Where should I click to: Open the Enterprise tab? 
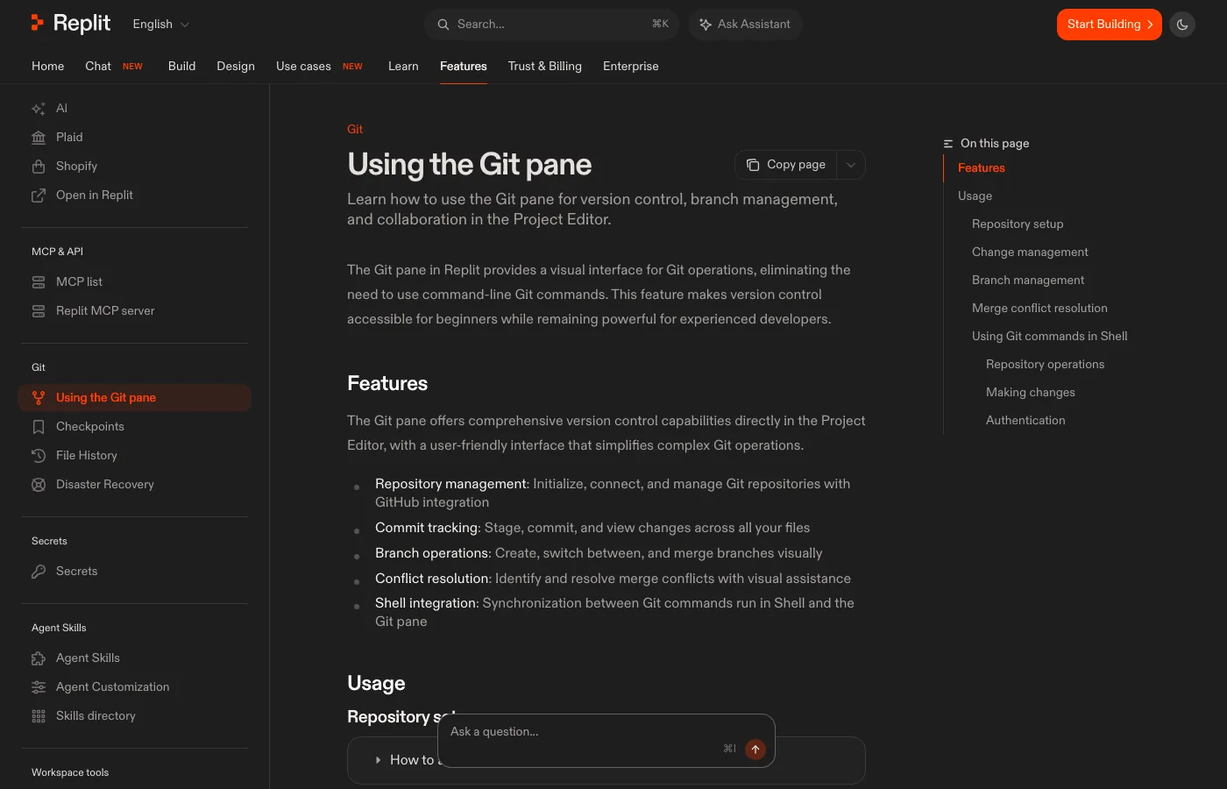(x=631, y=66)
